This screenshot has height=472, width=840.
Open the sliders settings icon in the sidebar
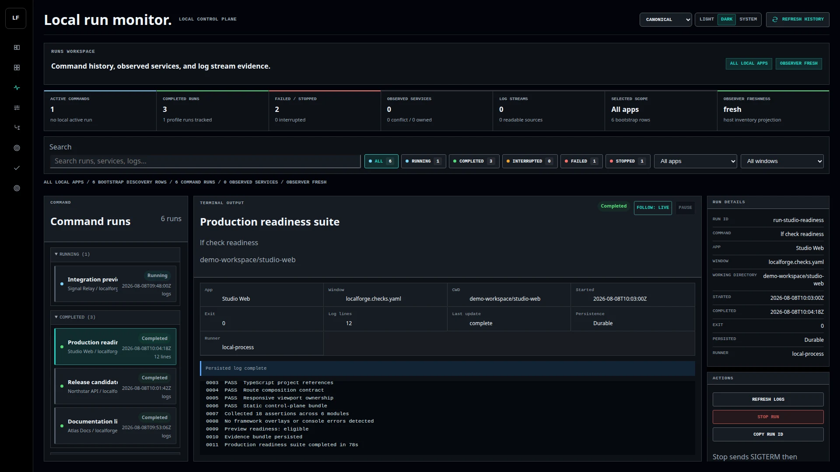17,108
